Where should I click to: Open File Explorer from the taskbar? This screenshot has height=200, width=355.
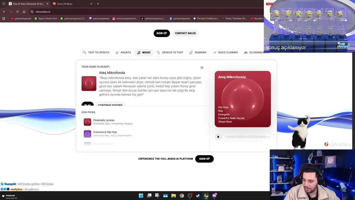click(x=174, y=196)
